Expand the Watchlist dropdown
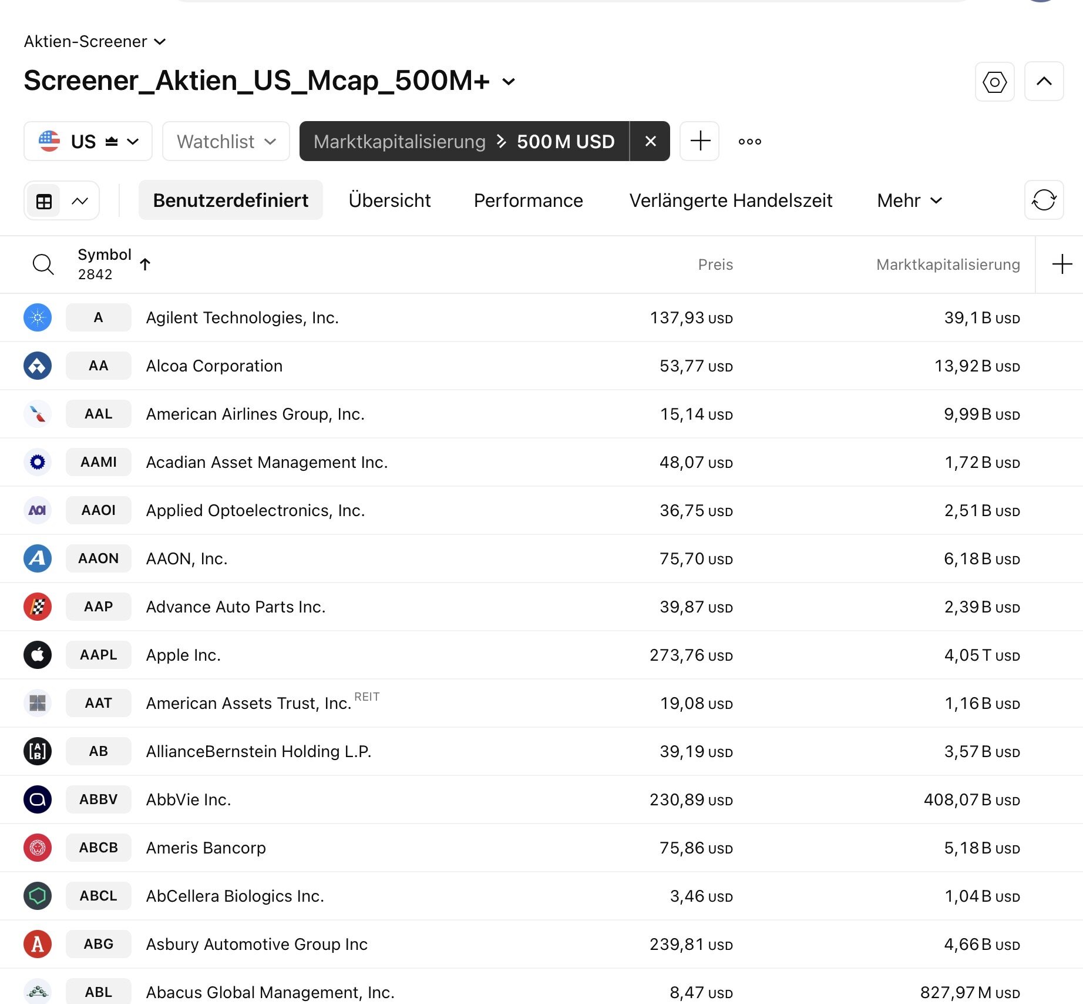Image resolution: width=1083 pixels, height=1004 pixels. coord(226,141)
